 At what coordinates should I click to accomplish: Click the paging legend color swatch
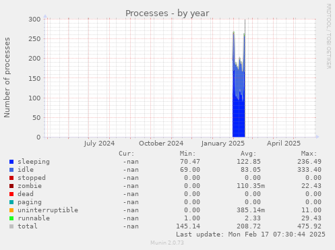[x=11, y=202]
